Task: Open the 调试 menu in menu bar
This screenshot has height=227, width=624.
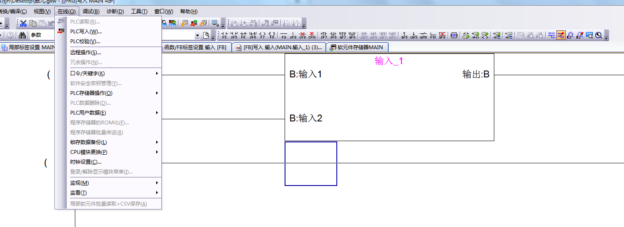Action: [x=91, y=12]
